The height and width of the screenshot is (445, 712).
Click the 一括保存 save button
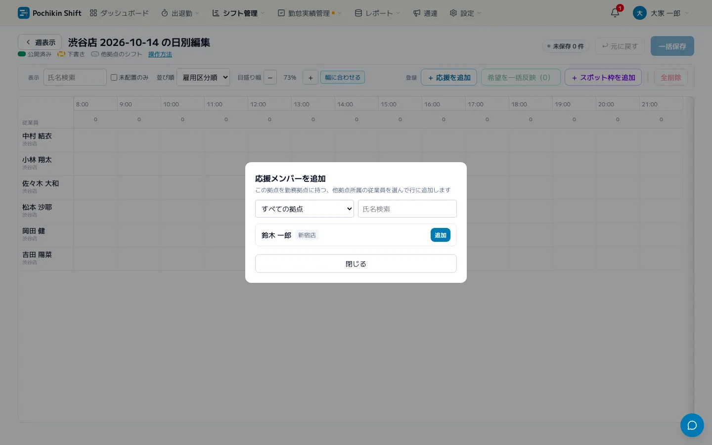[672, 46]
